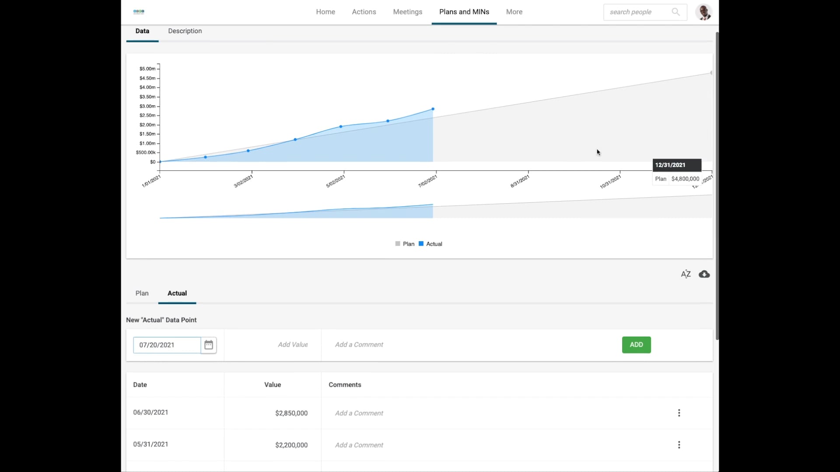Click the chart overview range slider
The height and width of the screenshot is (472, 840).
pyautogui.click(x=436, y=207)
